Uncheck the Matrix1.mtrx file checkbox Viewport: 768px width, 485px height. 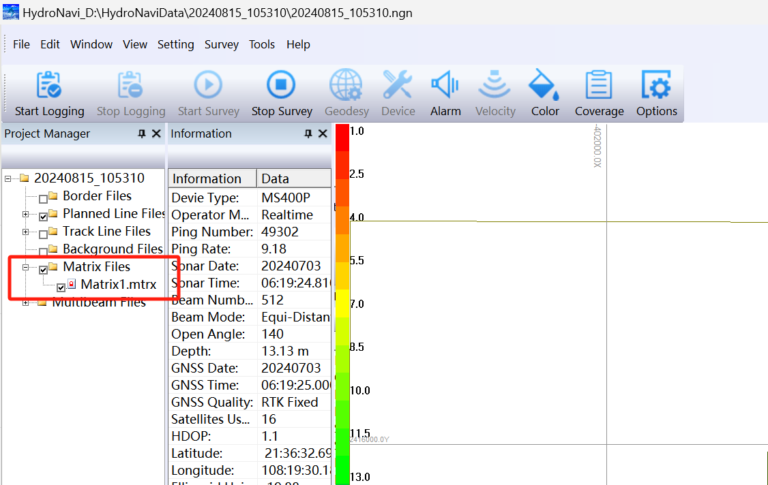click(61, 287)
